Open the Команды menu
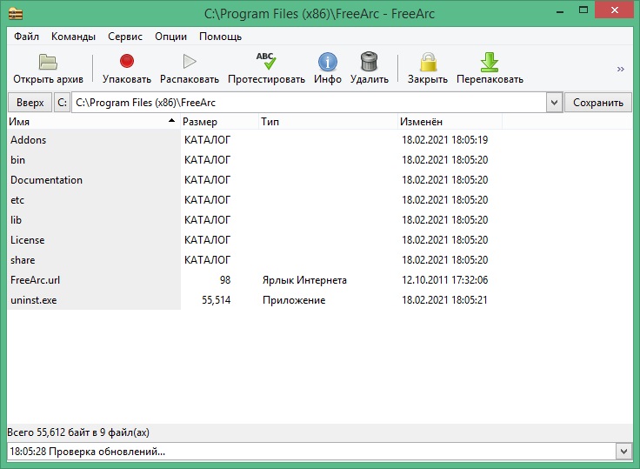 (73, 37)
